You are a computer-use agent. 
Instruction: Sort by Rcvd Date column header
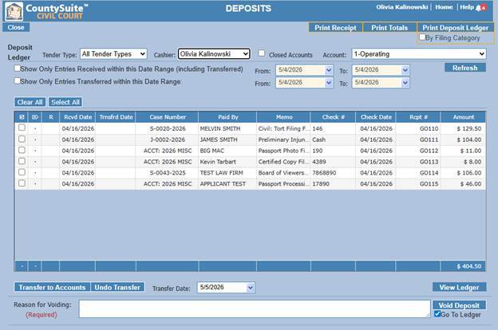77,117
